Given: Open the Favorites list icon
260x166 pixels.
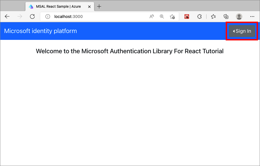Looking at the screenshot, I should (213, 17).
